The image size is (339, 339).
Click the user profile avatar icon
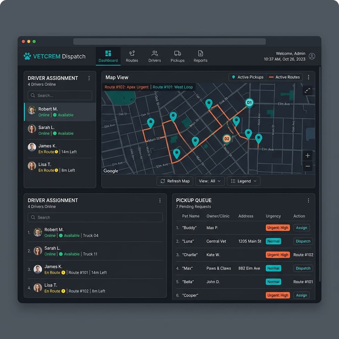coord(312,56)
